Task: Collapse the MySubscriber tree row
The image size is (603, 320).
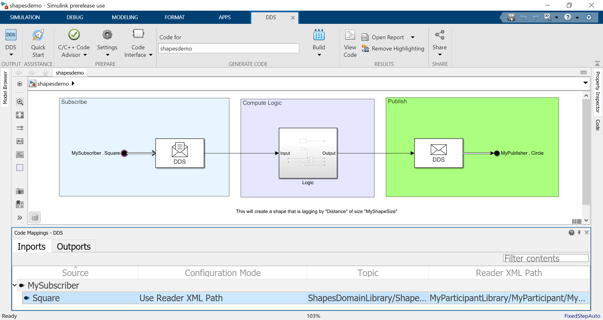Action: [14, 285]
